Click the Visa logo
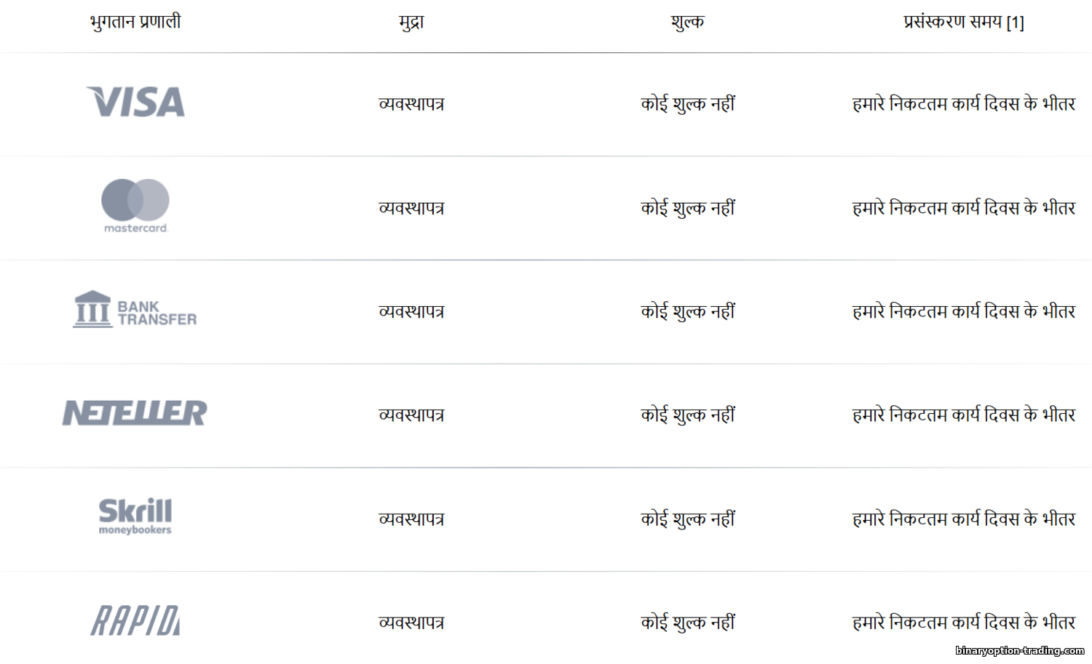Viewport: 1092px width, 664px height. [x=135, y=103]
